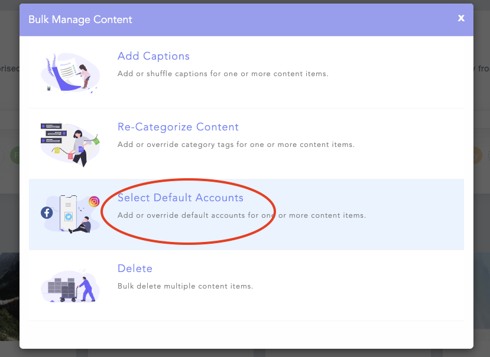Click the Instagram logo icon
This screenshot has height=357, width=490.
pyautogui.click(x=94, y=201)
